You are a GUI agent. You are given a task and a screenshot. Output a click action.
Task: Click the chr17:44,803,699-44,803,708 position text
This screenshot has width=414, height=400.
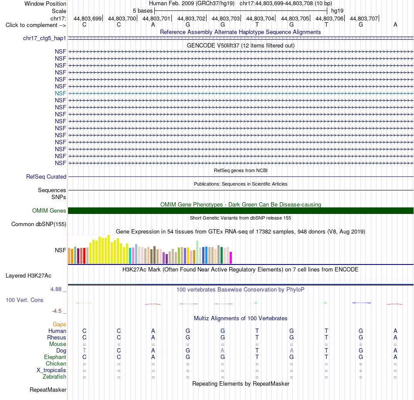tap(286, 3)
